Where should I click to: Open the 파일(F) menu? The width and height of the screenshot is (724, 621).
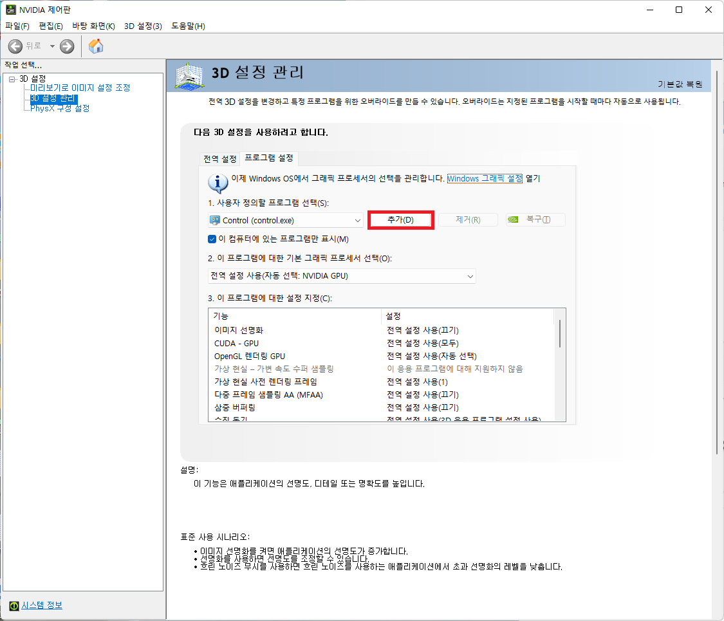tap(17, 26)
